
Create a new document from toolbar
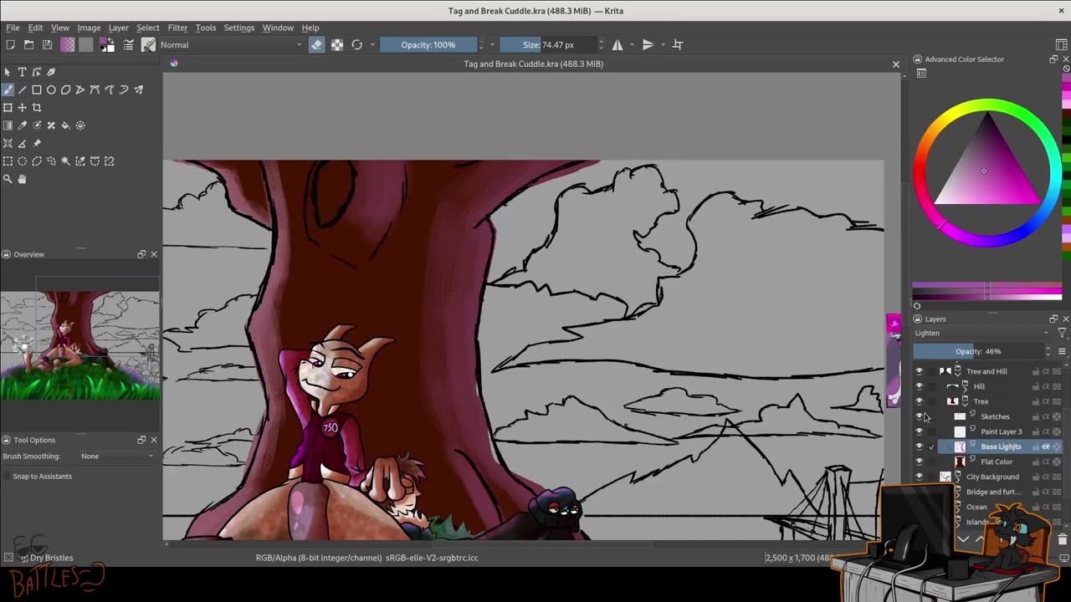point(10,45)
